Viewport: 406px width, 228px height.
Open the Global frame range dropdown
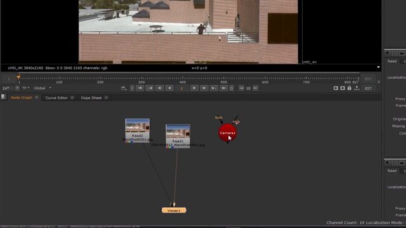click(x=43, y=88)
